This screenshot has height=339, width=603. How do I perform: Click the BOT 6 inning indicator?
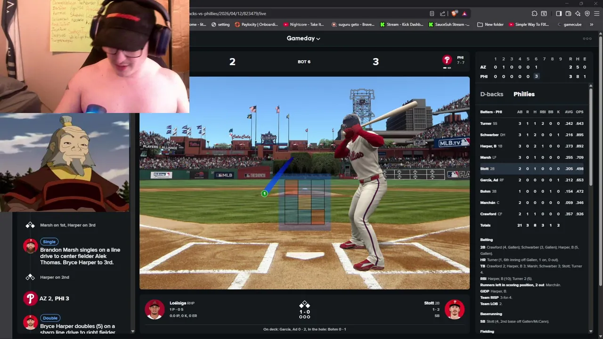(304, 62)
